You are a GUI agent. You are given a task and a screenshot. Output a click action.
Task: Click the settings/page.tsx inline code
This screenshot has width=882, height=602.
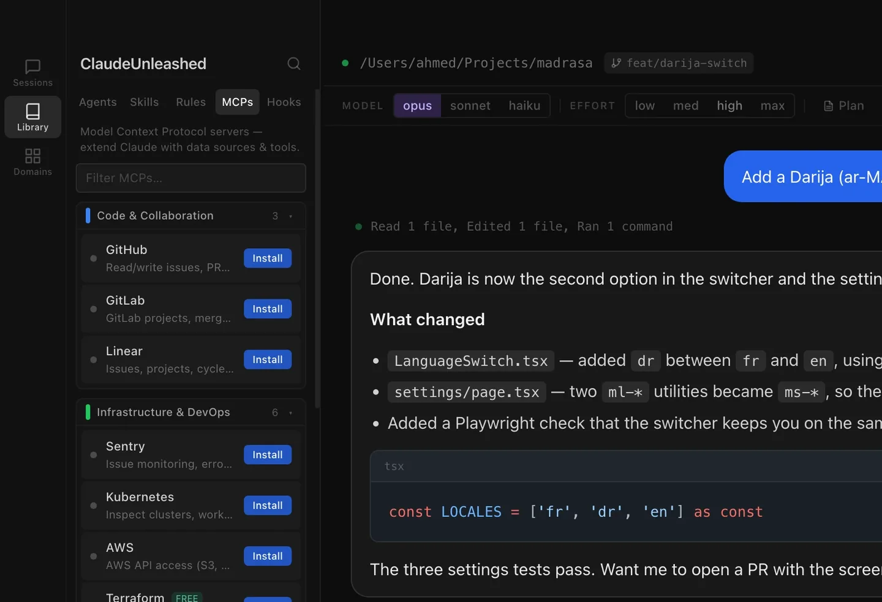[467, 393]
